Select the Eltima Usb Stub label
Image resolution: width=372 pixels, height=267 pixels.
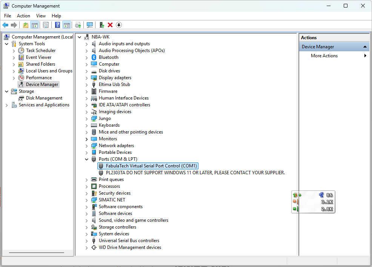click(114, 84)
